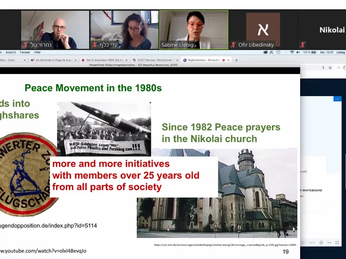Switch to V2317 Seminar Revolutionen tab
The width and height of the screenshot is (346, 259).
[x=155, y=60]
